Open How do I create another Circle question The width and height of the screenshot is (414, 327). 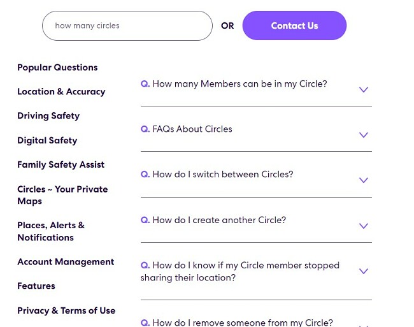(213, 220)
